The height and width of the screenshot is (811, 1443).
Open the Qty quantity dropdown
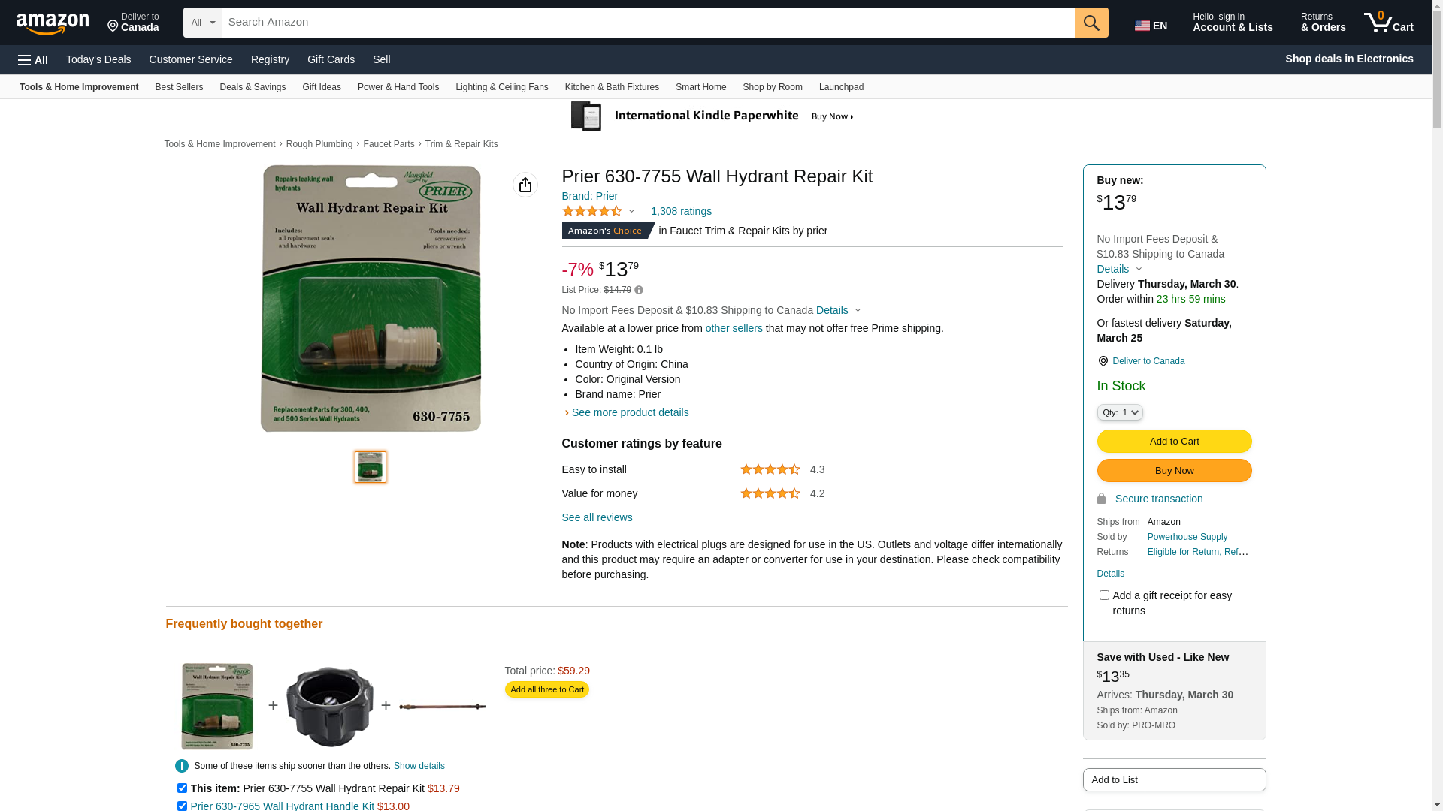click(1120, 412)
